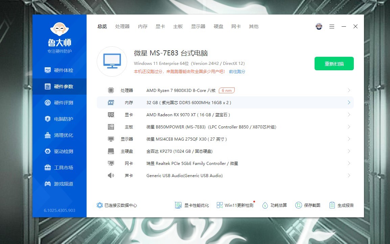Open 硬件体检 in the sidebar
390x244 pixels.
pos(60,70)
